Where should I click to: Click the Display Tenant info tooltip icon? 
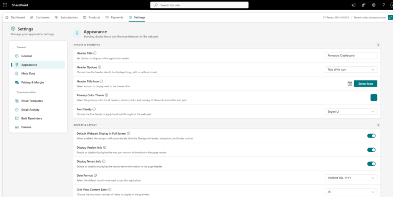point(104,161)
